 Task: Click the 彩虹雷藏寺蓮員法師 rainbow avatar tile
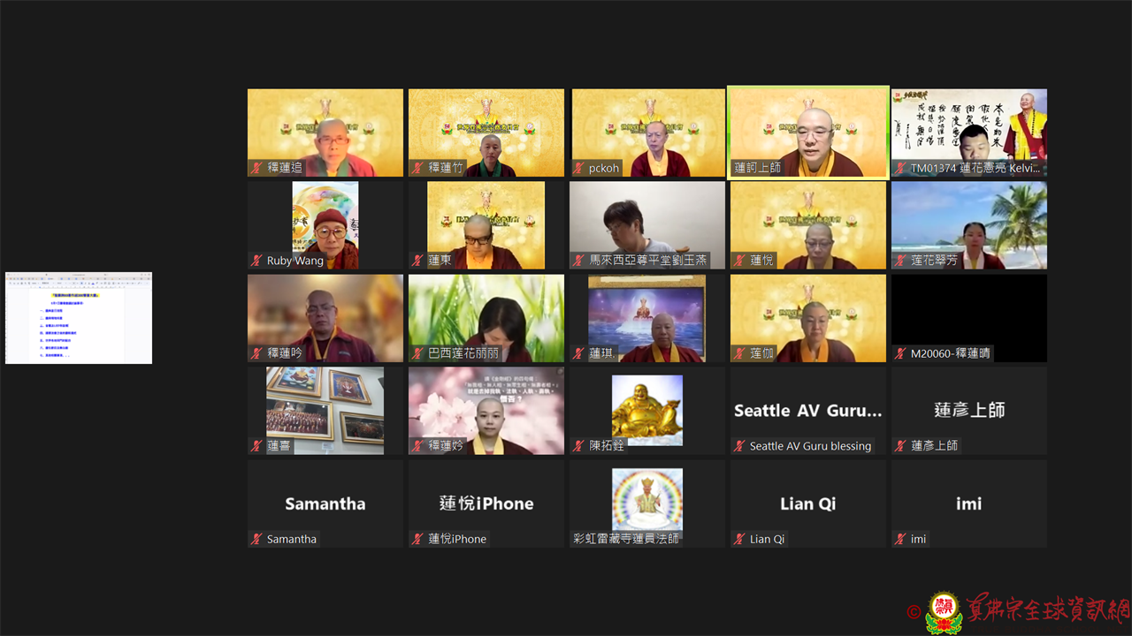647,503
